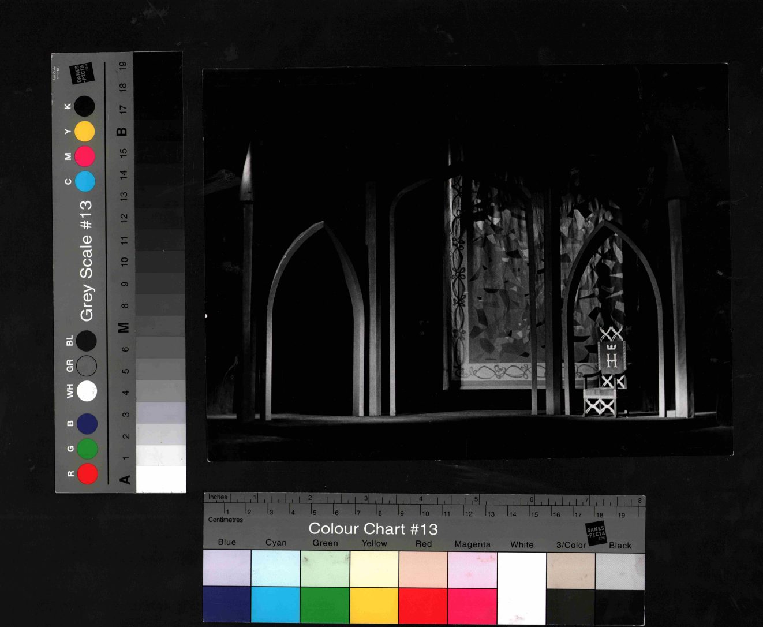Click the white WH circle on grey scale

coord(87,391)
